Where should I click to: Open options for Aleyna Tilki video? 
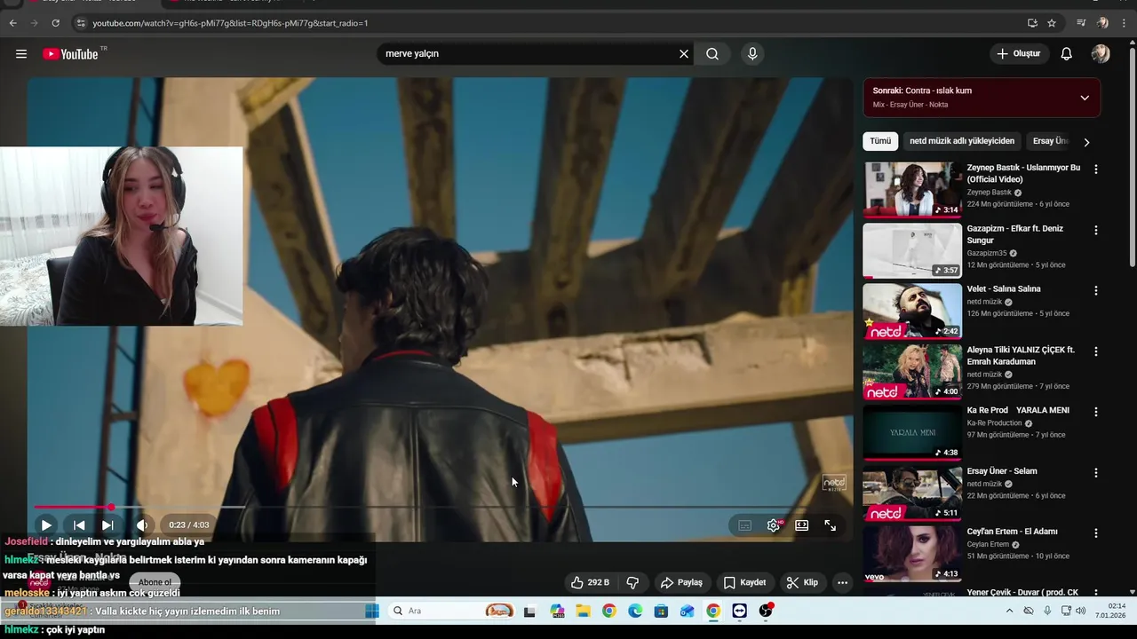(x=1096, y=351)
